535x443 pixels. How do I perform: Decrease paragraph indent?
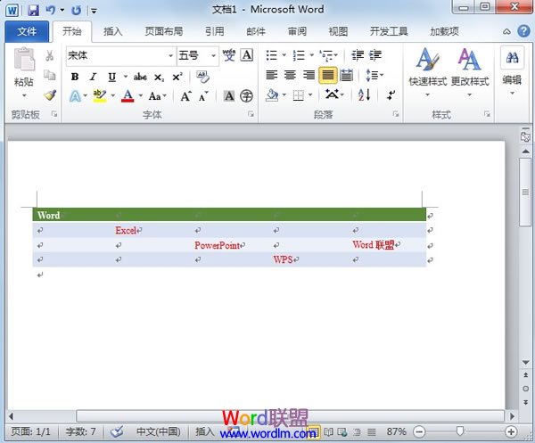pyautogui.click(x=358, y=55)
